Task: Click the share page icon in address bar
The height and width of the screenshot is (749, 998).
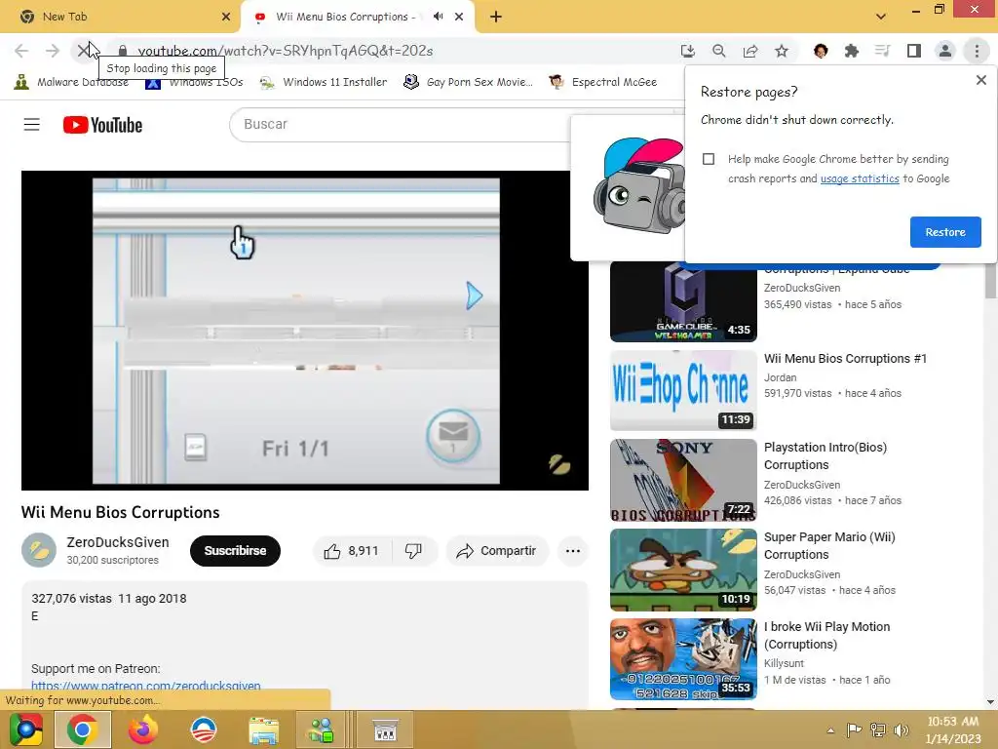Action: click(x=750, y=51)
